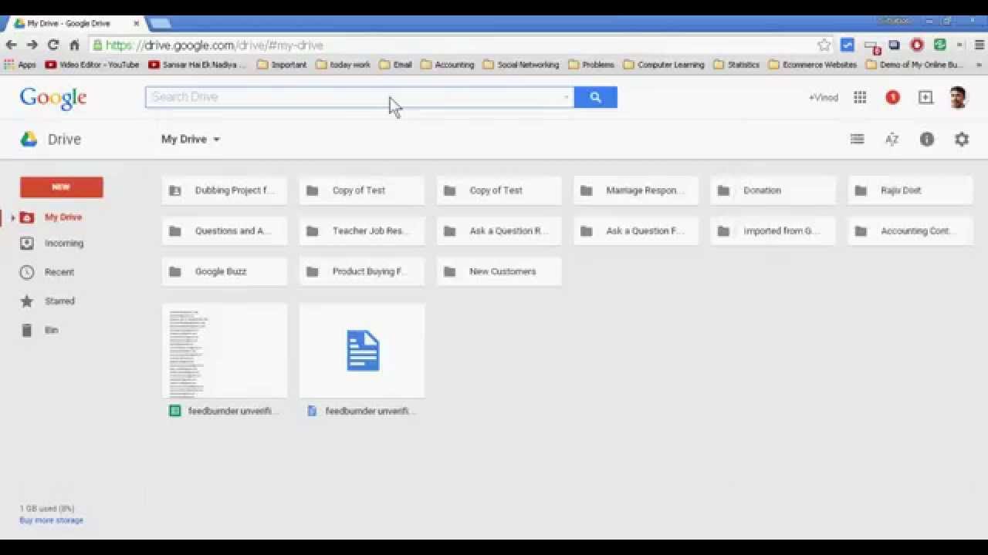988x555 pixels.
Task: Select the Marriage Respon... folder
Action: [x=636, y=190]
